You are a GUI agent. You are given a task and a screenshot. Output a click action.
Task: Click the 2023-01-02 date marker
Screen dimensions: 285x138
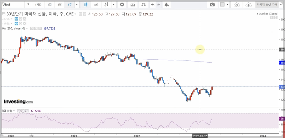pos(200,136)
